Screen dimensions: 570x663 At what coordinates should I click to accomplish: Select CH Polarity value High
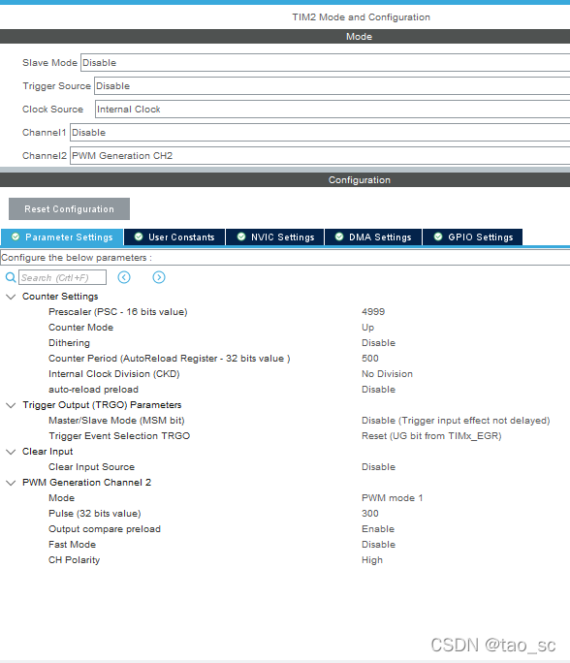[x=372, y=560]
